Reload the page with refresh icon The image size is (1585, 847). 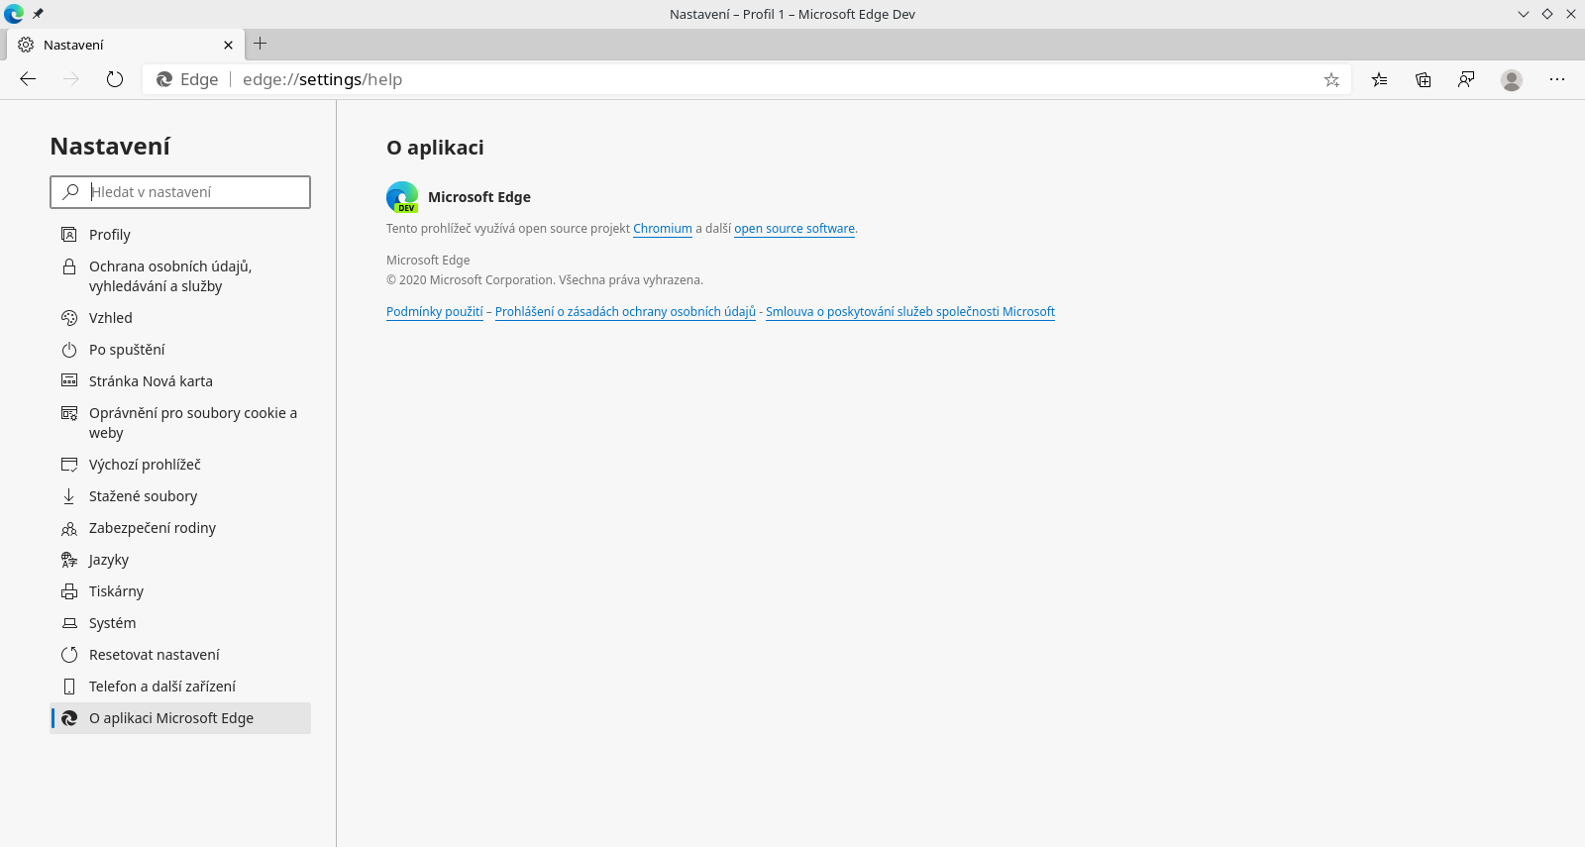tap(115, 79)
